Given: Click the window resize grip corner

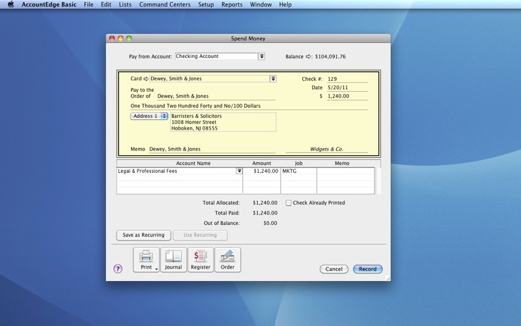Looking at the screenshot, I should point(387,278).
